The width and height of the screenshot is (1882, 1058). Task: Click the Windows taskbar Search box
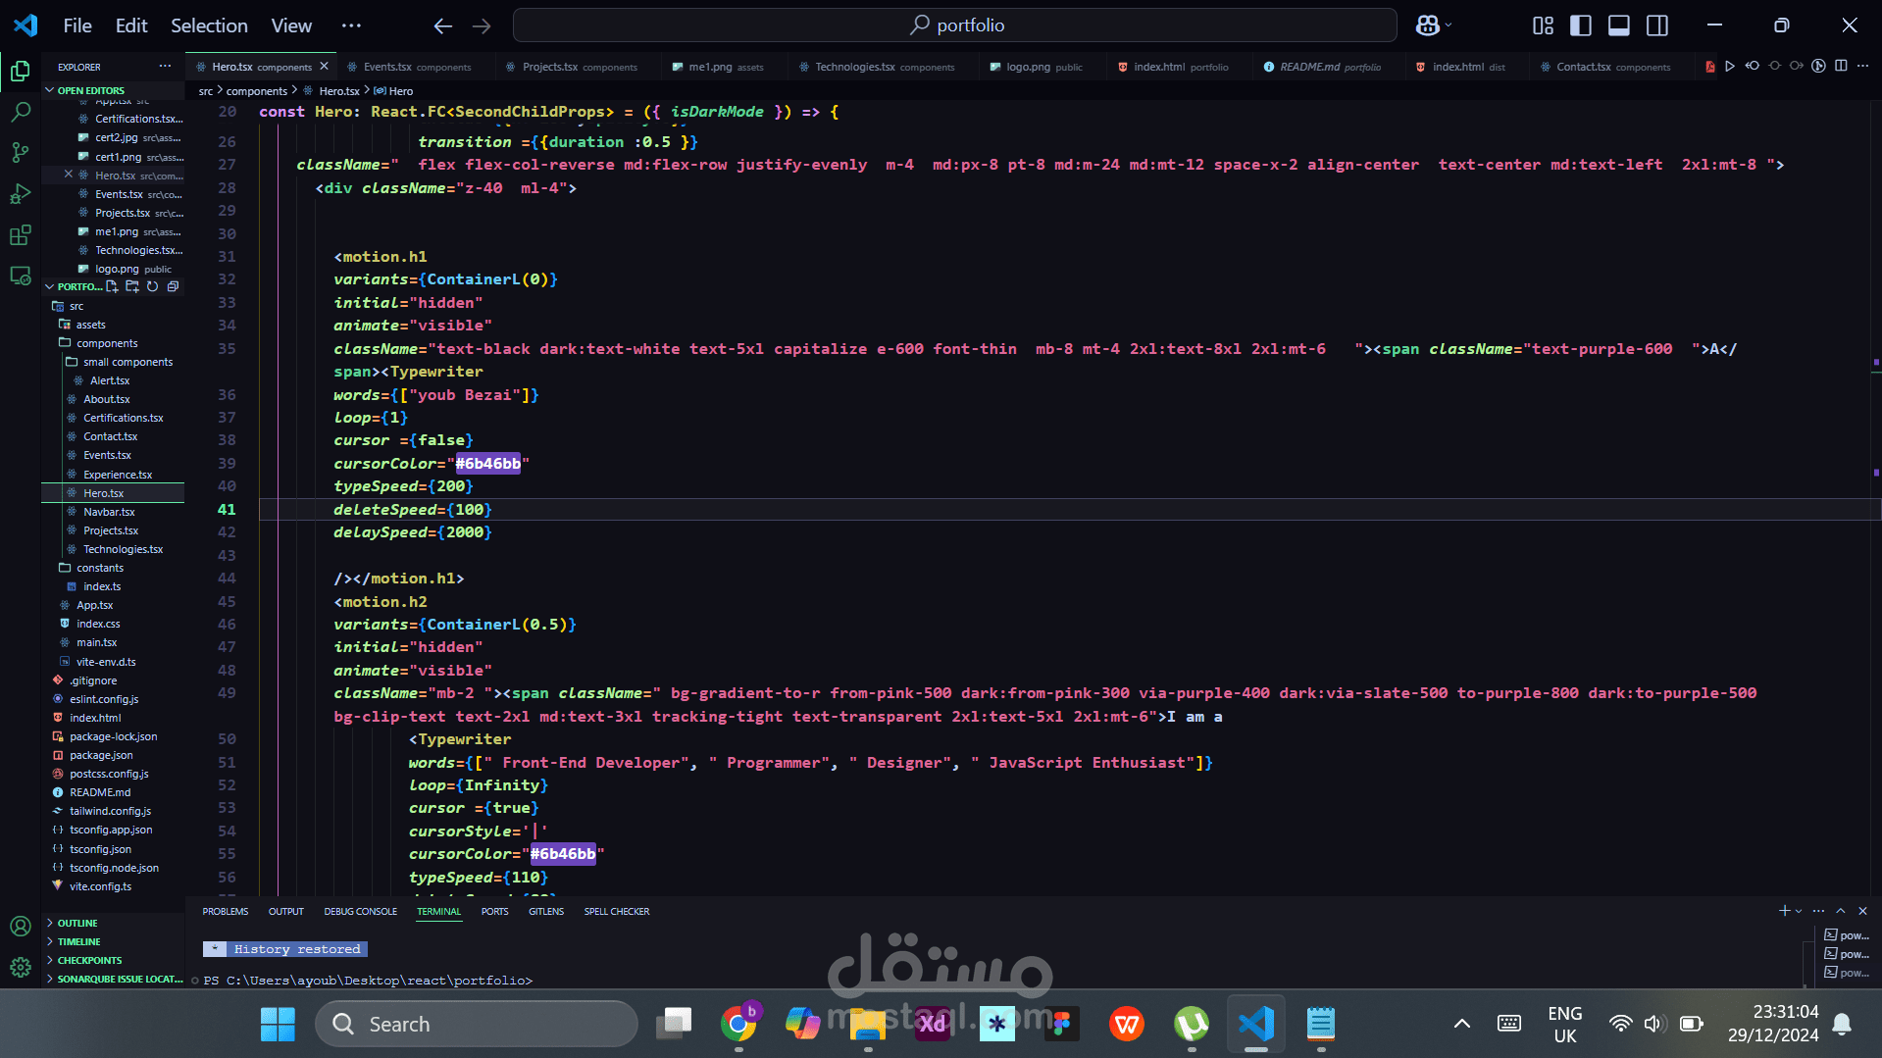477,1025
